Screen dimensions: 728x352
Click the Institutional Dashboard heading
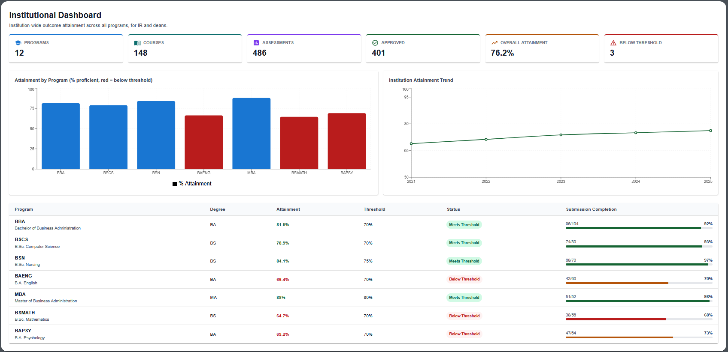click(55, 15)
